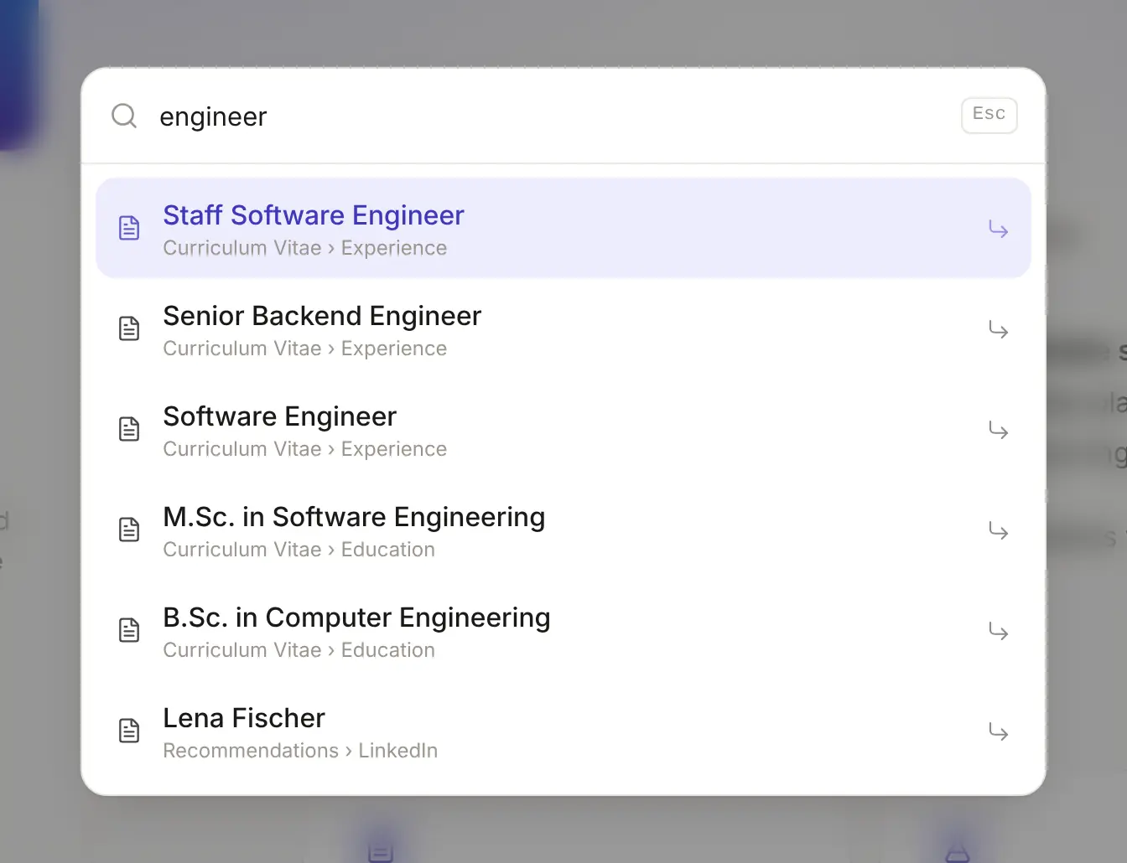The width and height of the screenshot is (1127, 863).
Task: Open the Staff Software Engineer result
Action: coord(563,228)
